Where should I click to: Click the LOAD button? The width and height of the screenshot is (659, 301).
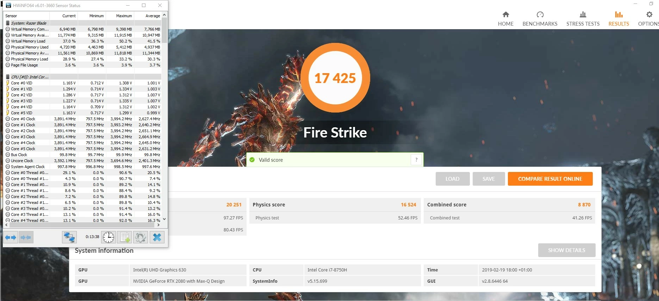coord(453,179)
